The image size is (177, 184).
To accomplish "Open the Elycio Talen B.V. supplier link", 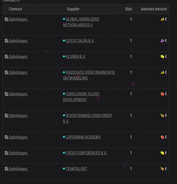I will [x=80, y=41].
